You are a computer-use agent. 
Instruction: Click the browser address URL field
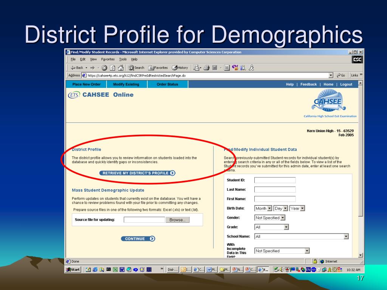click(207, 76)
